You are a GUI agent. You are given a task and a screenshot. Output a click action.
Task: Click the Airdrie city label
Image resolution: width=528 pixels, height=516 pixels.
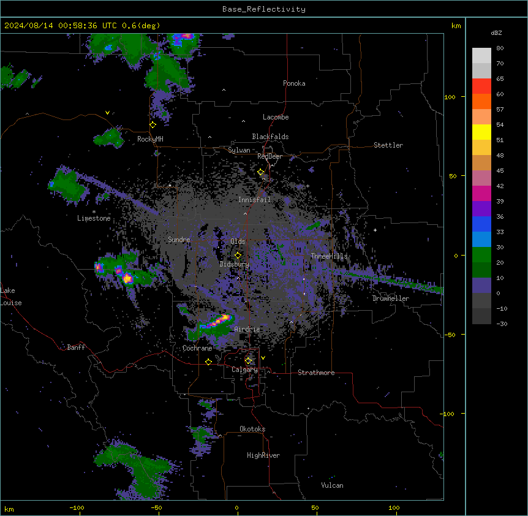(x=247, y=329)
